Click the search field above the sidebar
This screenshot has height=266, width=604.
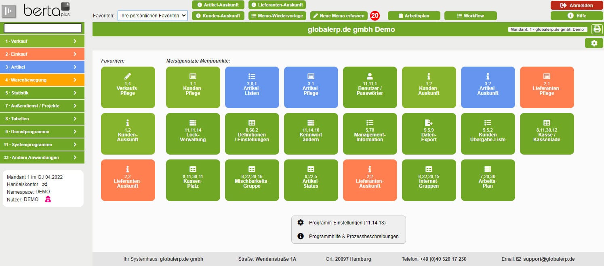tap(43, 28)
